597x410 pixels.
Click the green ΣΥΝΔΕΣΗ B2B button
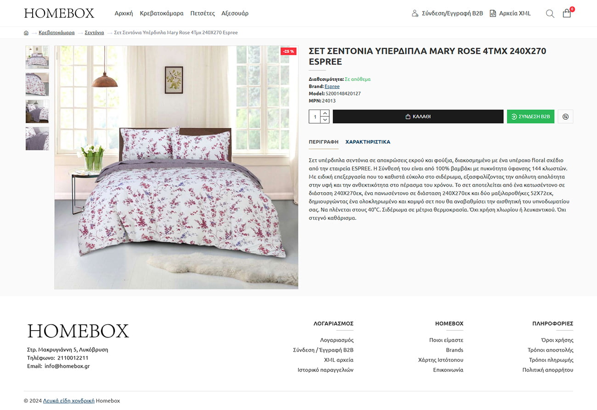[530, 116]
